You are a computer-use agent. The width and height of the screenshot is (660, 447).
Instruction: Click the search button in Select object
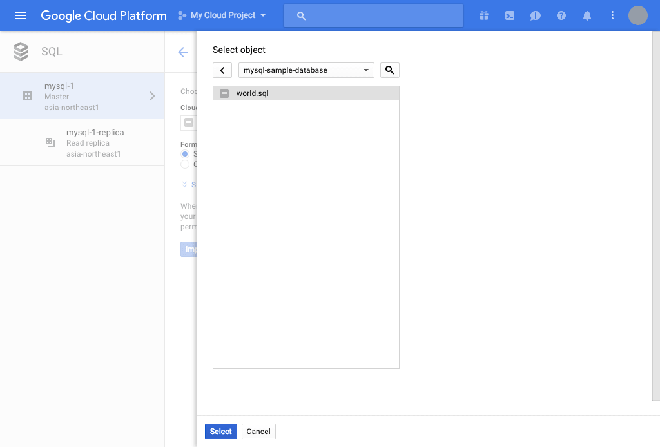point(390,70)
